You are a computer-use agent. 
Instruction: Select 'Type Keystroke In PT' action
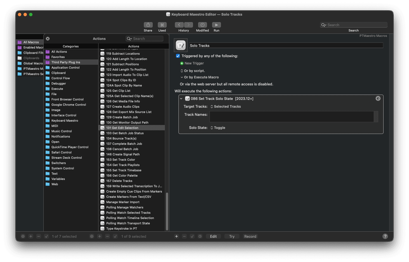[132, 229]
